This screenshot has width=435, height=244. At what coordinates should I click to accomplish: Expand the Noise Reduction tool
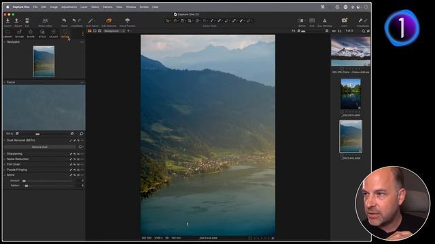[5, 159]
